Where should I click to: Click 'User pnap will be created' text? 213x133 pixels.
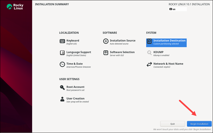pyautogui.click(x=77, y=102)
